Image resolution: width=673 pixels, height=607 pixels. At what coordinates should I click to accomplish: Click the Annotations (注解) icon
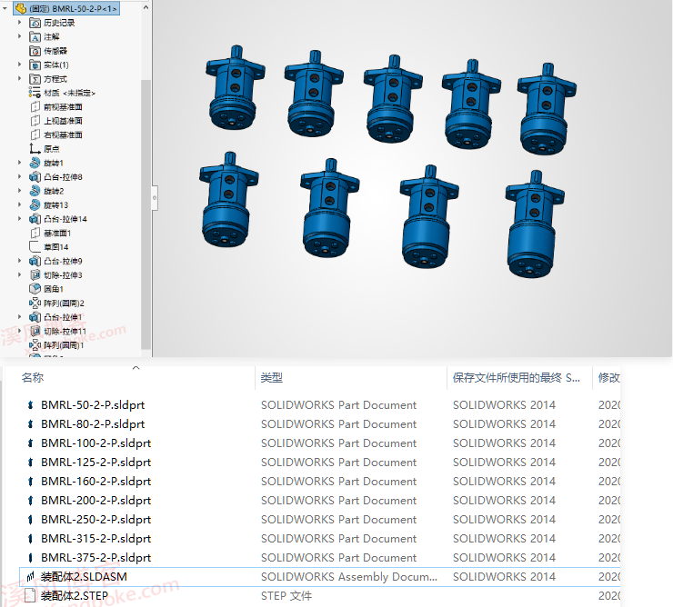35,37
